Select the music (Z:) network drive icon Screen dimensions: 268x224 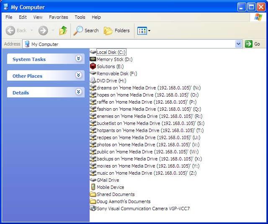(93, 173)
